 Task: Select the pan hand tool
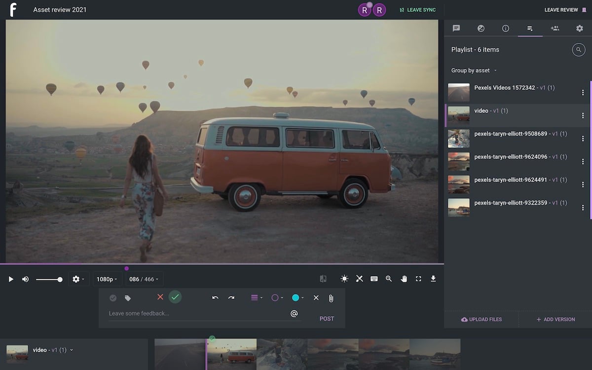[x=404, y=279]
